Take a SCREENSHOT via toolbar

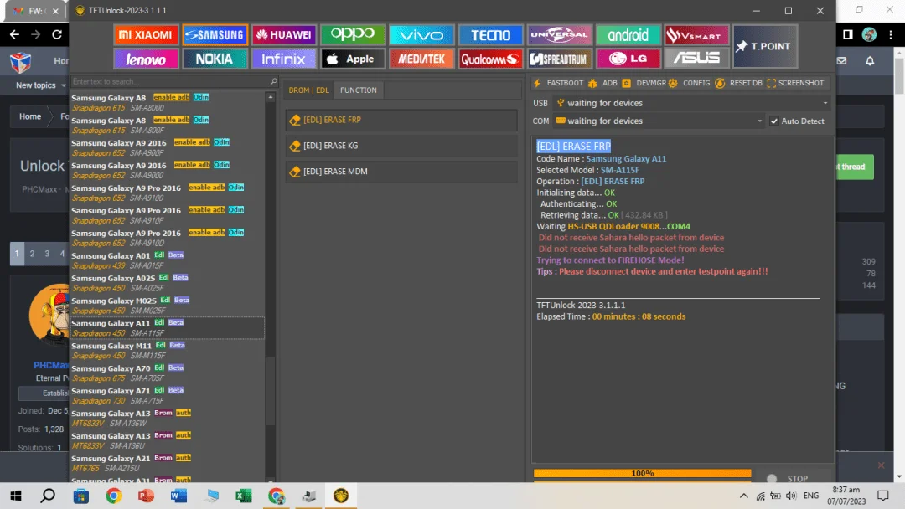(795, 83)
